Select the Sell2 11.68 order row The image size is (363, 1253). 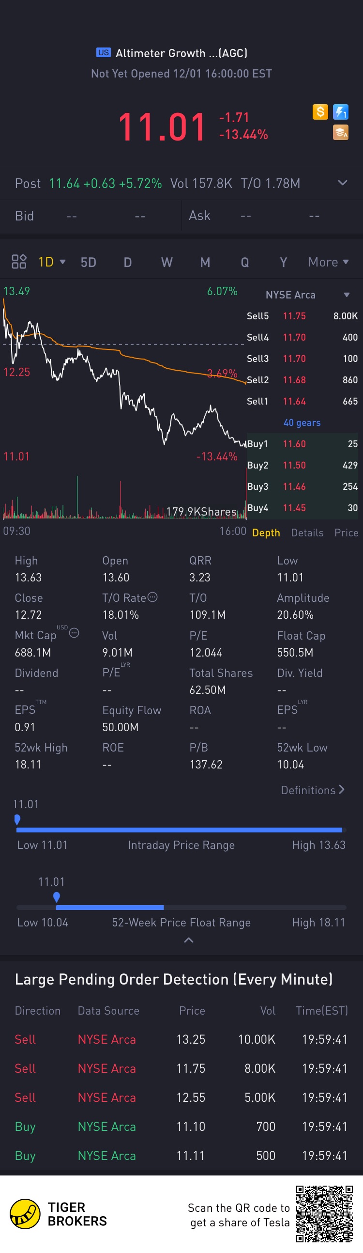[302, 380]
